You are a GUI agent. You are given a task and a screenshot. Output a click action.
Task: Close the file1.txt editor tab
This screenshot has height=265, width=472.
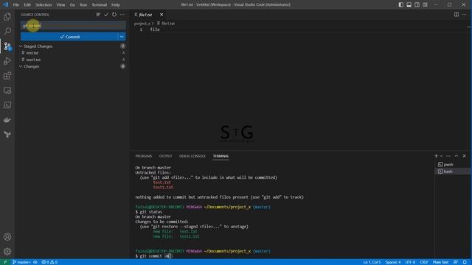pyautogui.click(x=162, y=15)
